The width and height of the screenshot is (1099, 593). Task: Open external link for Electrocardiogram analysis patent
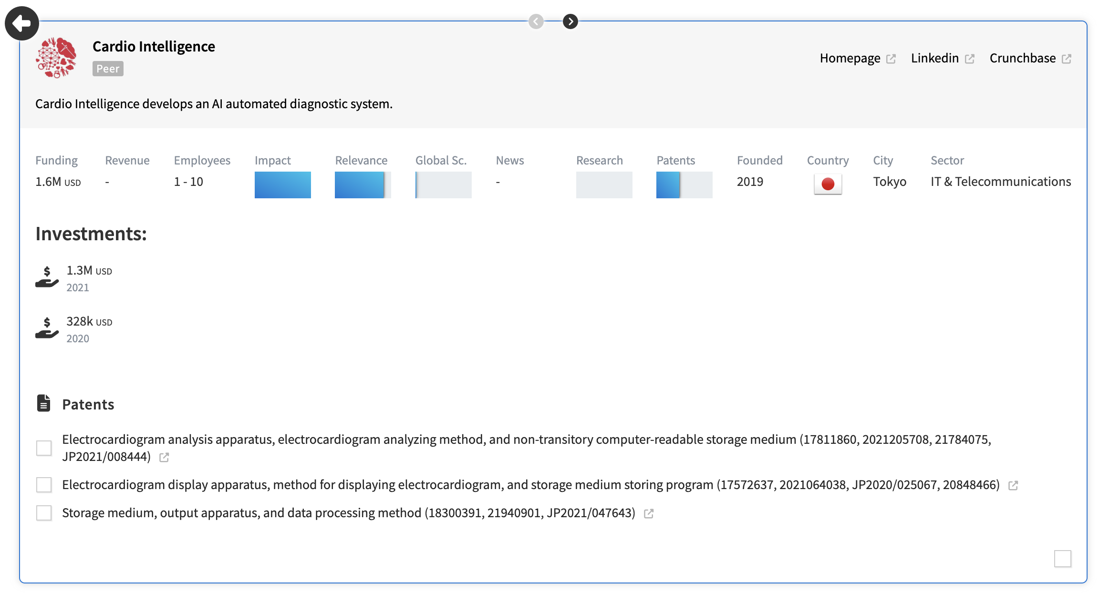(x=164, y=458)
